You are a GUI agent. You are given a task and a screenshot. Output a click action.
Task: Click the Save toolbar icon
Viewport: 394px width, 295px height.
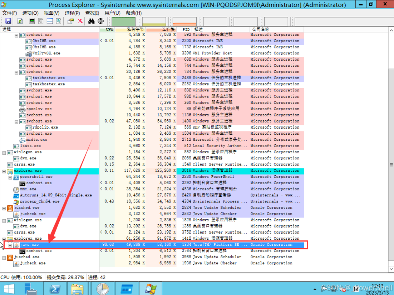click(x=8, y=21)
